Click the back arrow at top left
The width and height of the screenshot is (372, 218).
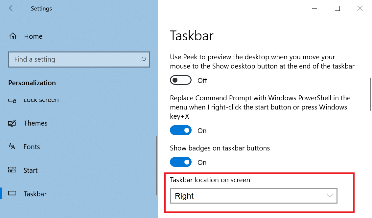[x=12, y=8]
